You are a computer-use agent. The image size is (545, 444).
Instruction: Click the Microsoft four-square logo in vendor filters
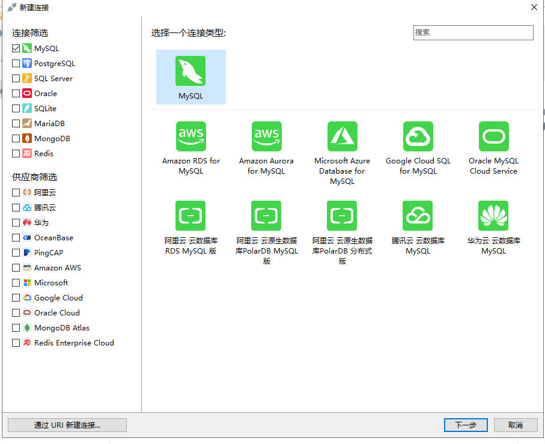point(27,282)
